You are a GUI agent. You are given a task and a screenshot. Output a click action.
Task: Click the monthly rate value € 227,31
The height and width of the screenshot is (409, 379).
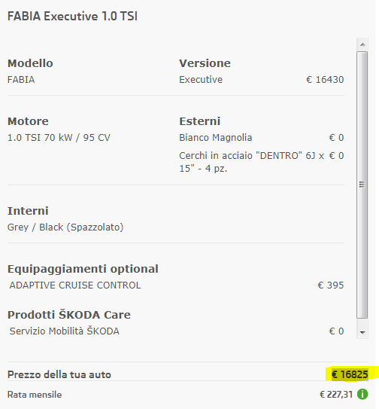(x=336, y=395)
